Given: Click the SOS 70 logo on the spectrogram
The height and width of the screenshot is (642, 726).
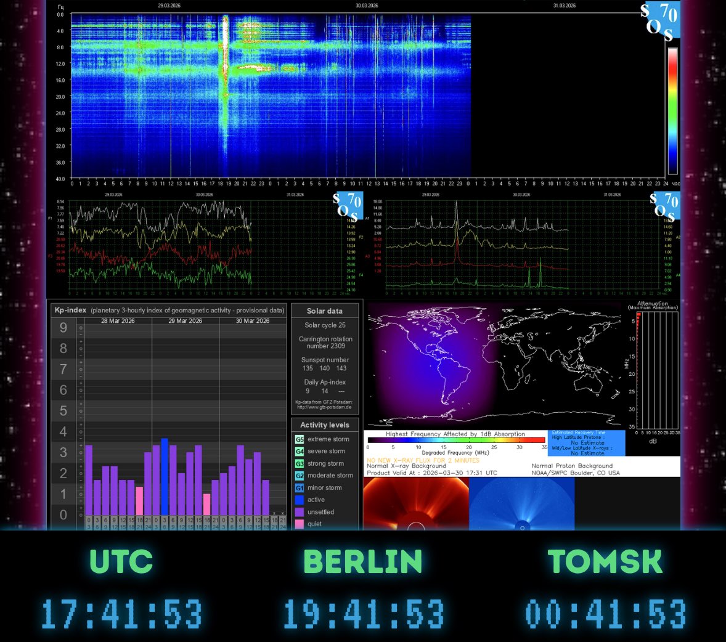Looking at the screenshot, I should (x=661, y=21).
